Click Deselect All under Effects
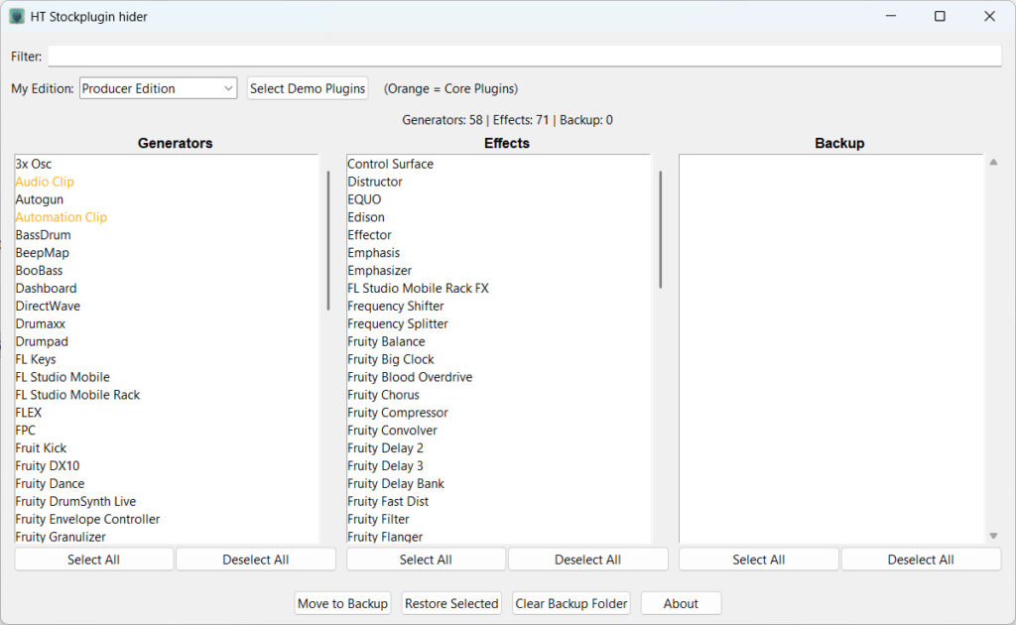 [x=587, y=560]
